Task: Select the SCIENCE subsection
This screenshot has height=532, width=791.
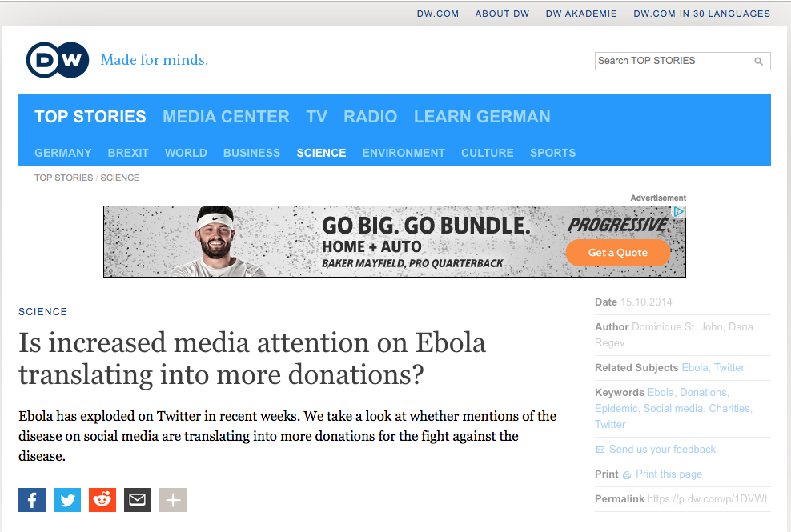Action: point(321,153)
